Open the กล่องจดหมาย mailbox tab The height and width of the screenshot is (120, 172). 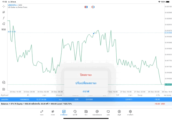pyautogui.click(x=97, y=112)
